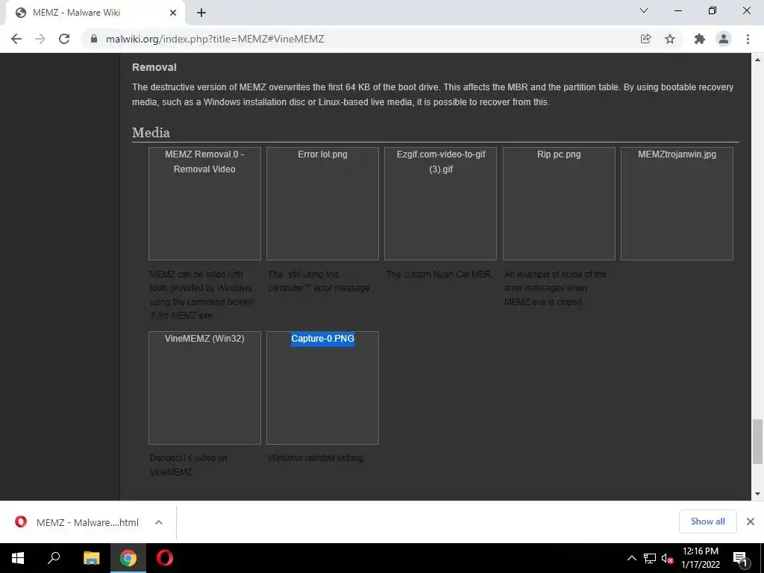Viewport: 764px width, 573px height.
Task: Open the Chrome profile avatar
Action: pos(724,39)
